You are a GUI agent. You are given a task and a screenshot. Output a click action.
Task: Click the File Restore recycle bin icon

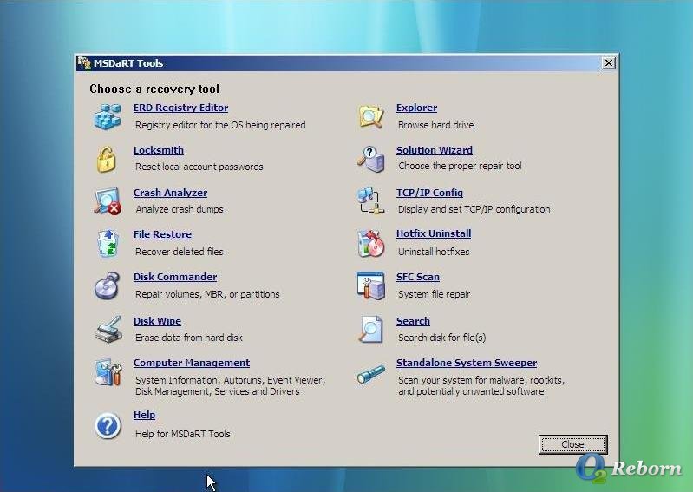[108, 243]
